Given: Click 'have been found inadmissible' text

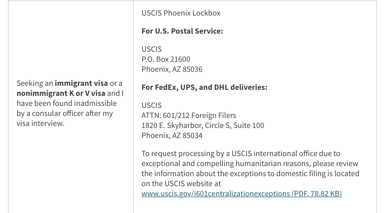Looking at the screenshot, I should coord(67,103).
